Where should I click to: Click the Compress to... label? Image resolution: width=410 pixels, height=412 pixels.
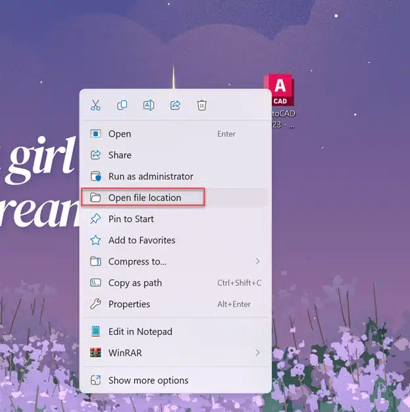[x=137, y=262]
